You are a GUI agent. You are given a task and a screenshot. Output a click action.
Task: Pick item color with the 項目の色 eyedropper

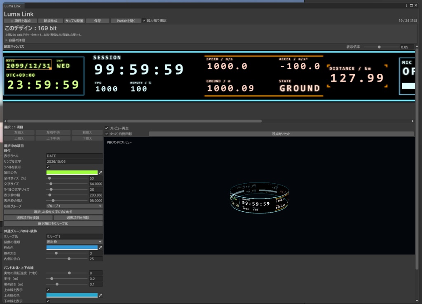pos(101,173)
